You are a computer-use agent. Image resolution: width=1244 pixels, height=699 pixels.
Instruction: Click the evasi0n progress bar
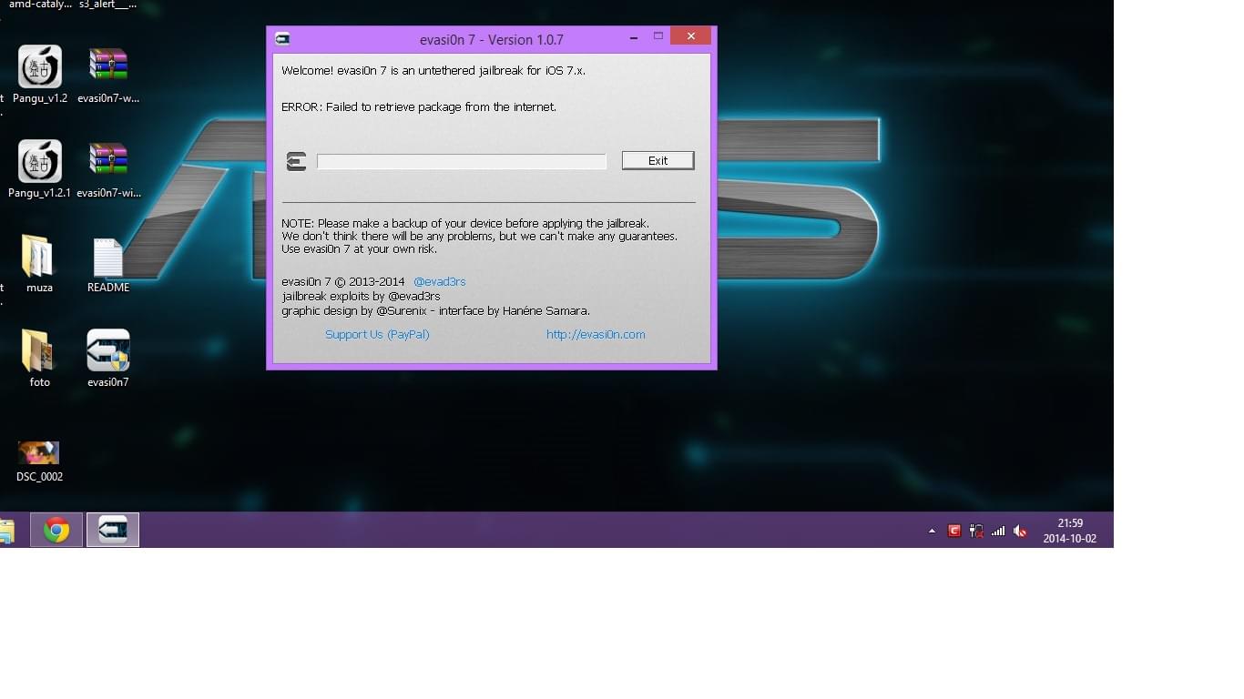point(462,161)
